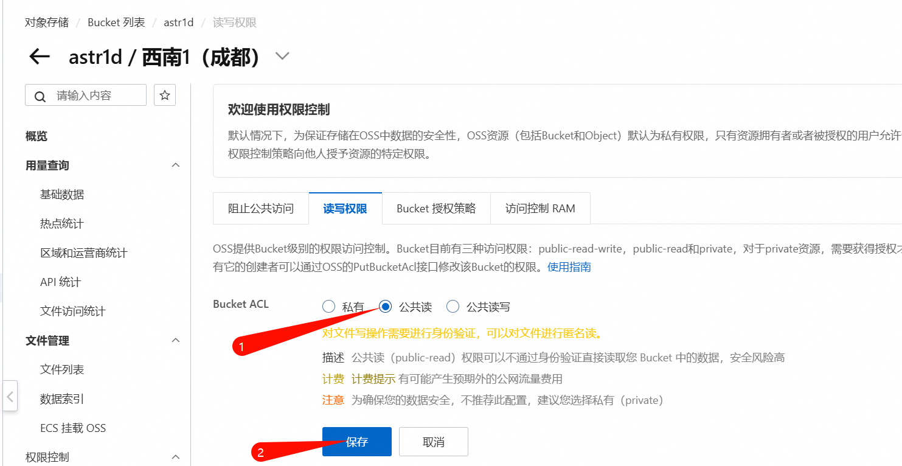
Task: Click the star favorite icon beside search
Action: click(x=164, y=96)
